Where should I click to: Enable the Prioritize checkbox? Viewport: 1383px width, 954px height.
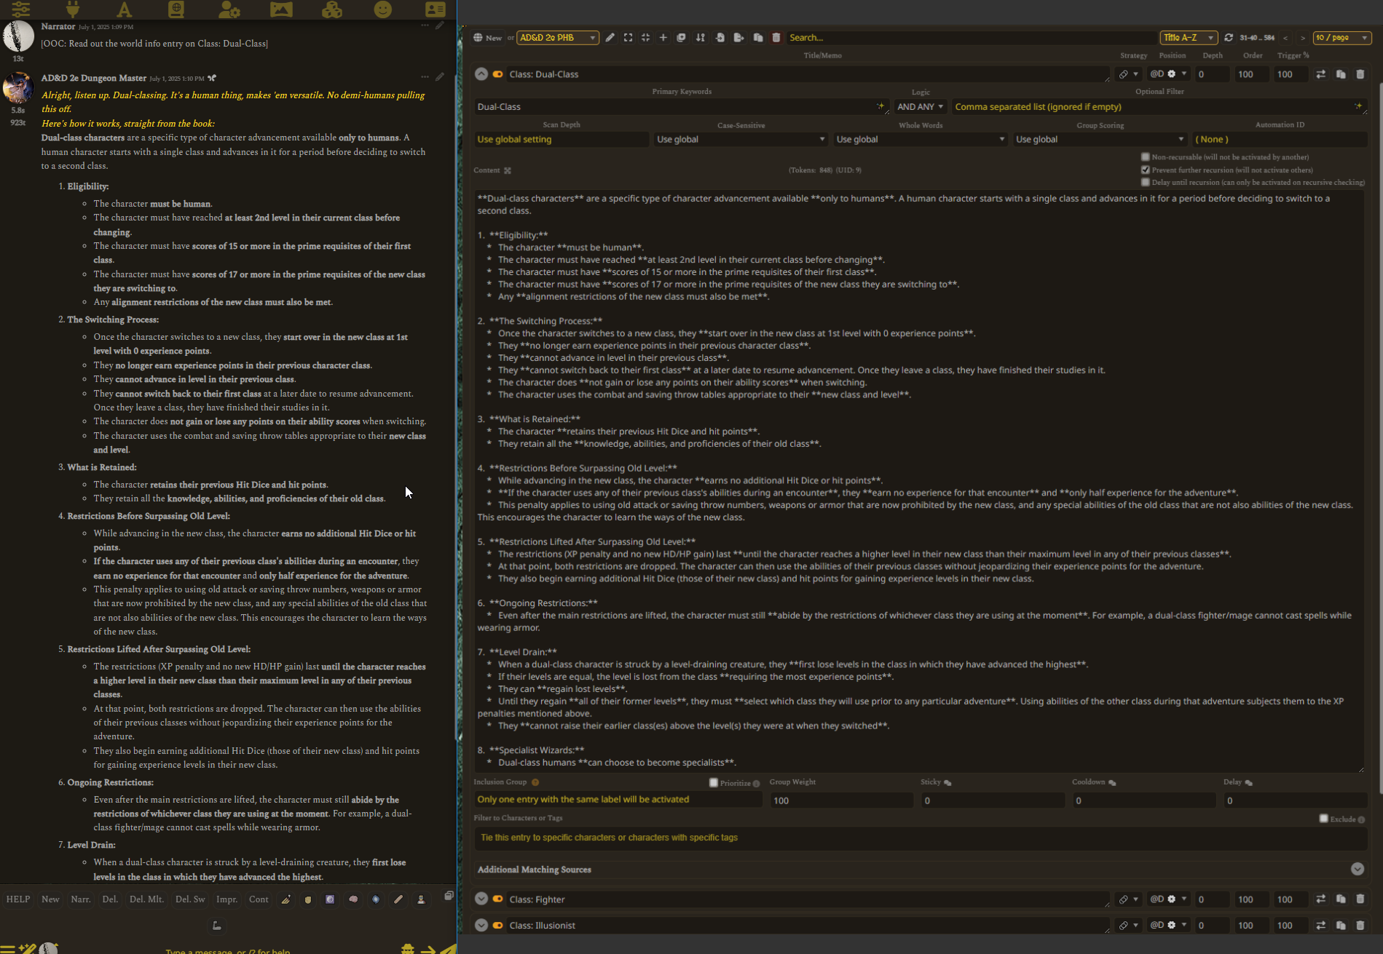(714, 782)
